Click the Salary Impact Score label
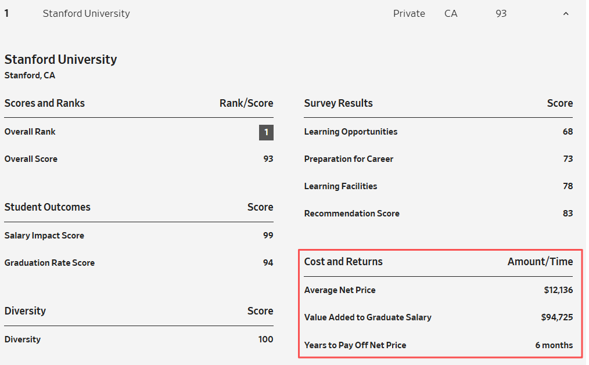 [x=44, y=236]
